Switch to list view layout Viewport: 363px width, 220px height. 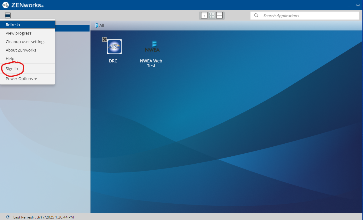coord(220,15)
